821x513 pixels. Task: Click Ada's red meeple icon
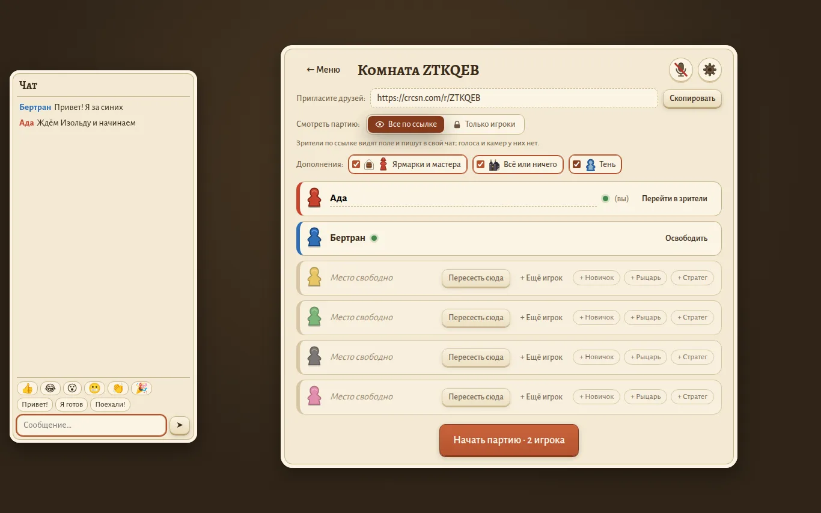click(x=314, y=198)
